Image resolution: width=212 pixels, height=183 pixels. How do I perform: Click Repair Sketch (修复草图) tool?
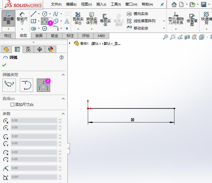[x=192, y=20]
